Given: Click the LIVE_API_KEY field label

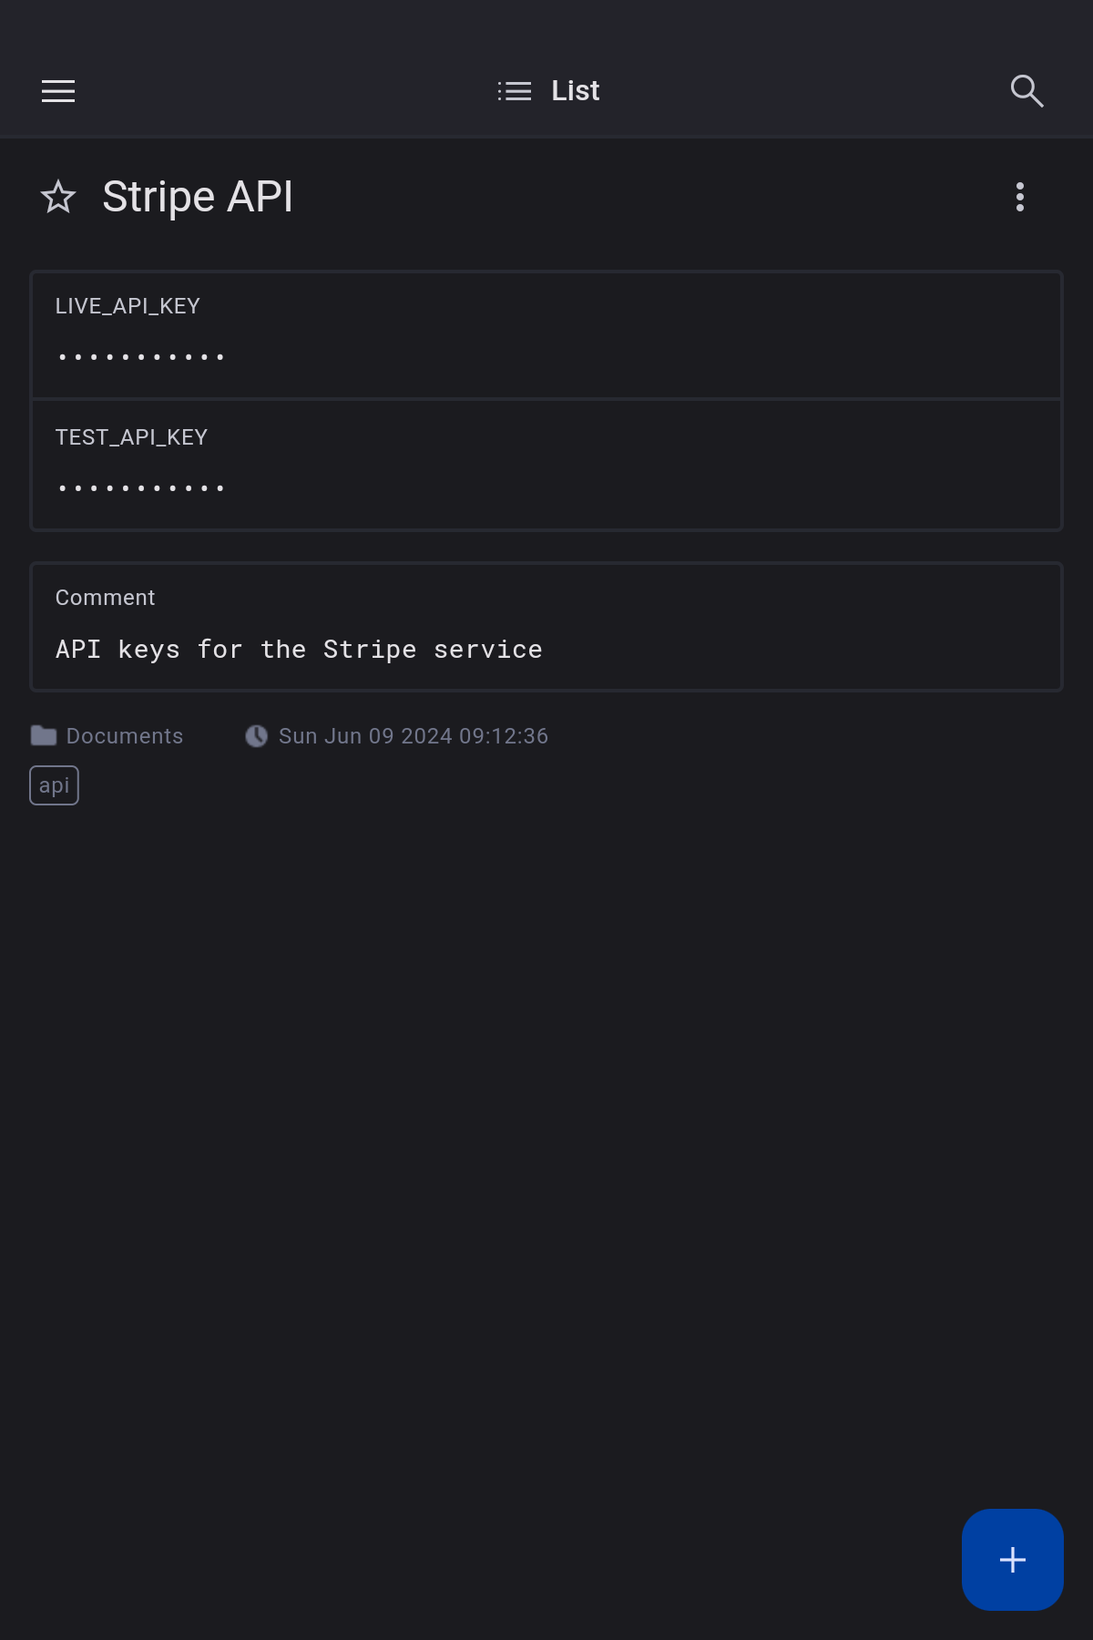Looking at the screenshot, I should coord(128,306).
